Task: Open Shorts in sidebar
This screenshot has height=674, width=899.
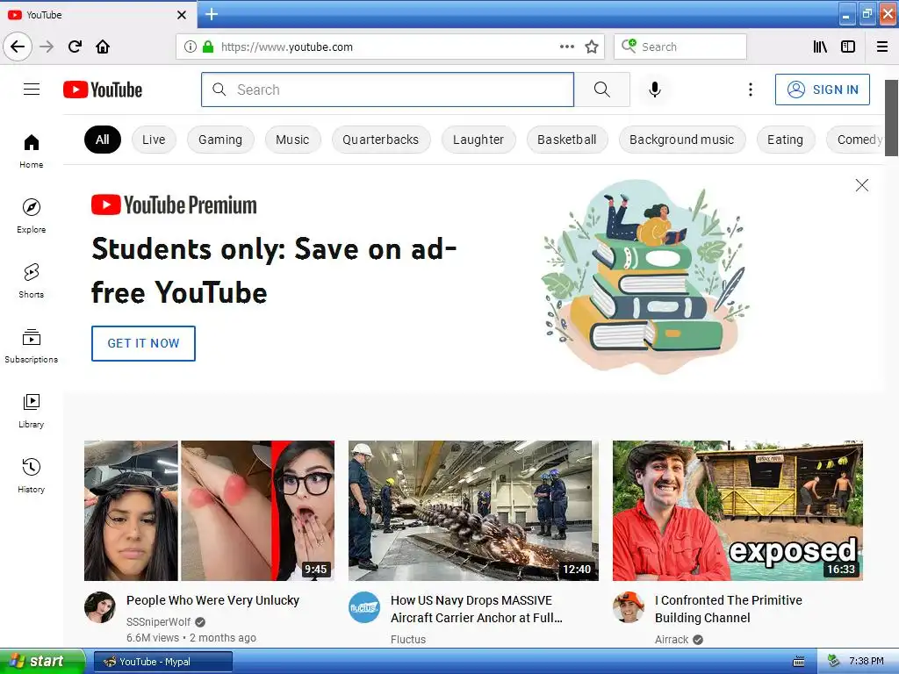Action: coord(32,281)
